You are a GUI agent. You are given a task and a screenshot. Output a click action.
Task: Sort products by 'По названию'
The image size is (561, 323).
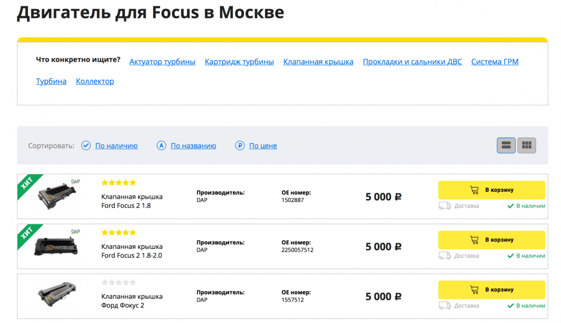tap(193, 146)
